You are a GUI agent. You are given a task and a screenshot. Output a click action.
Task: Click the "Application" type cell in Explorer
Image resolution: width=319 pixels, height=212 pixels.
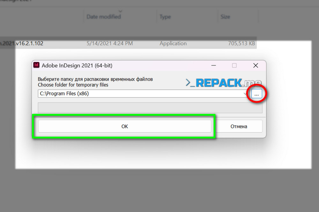click(x=173, y=43)
